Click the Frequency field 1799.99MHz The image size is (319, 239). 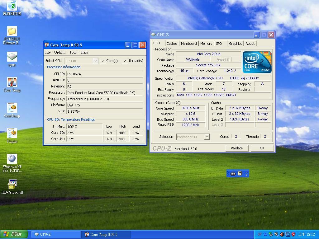point(105,99)
